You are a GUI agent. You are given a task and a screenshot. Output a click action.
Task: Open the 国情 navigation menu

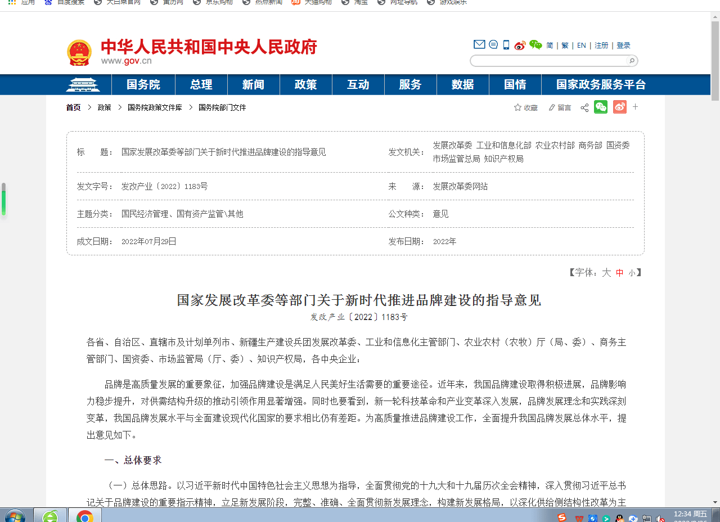[515, 85]
